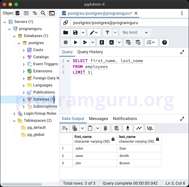Viewport: 189px width, 187px height.
Task: Switch to the Messages tab
Action: (99, 118)
